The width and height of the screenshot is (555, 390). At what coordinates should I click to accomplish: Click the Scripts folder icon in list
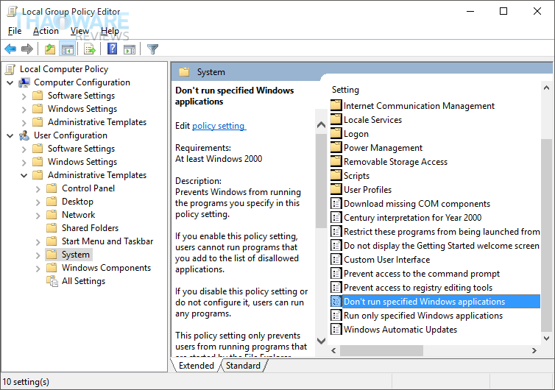pyautogui.click(x=336, y=176)
